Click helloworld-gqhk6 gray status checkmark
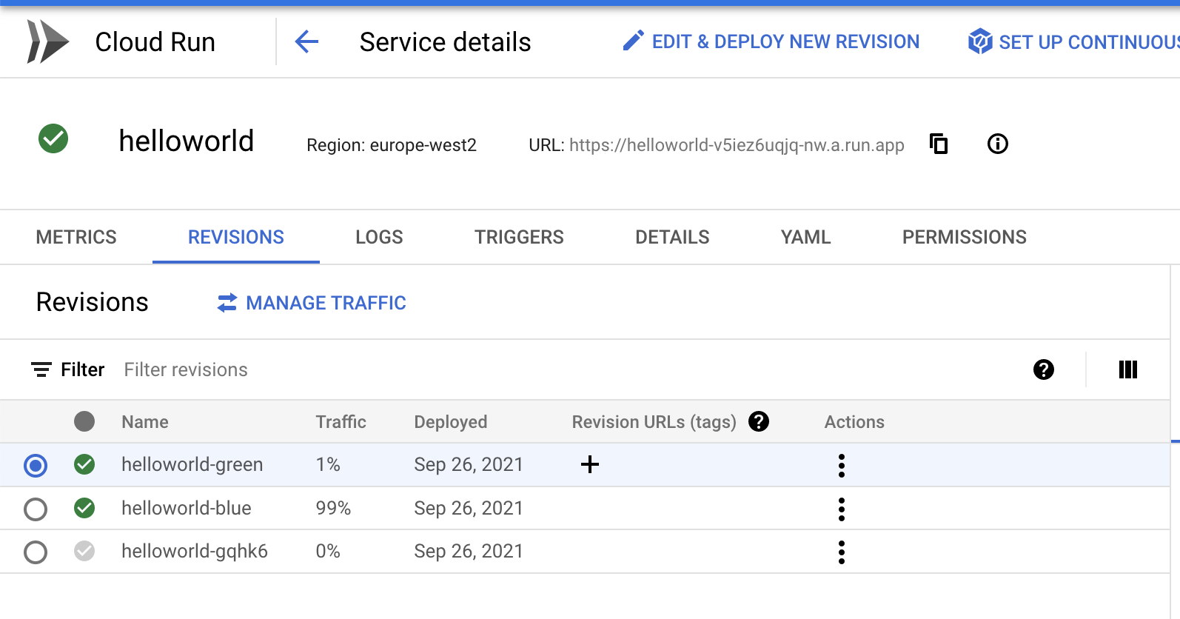This screenshot has height=619, width=1180. [x=84, y=551]
